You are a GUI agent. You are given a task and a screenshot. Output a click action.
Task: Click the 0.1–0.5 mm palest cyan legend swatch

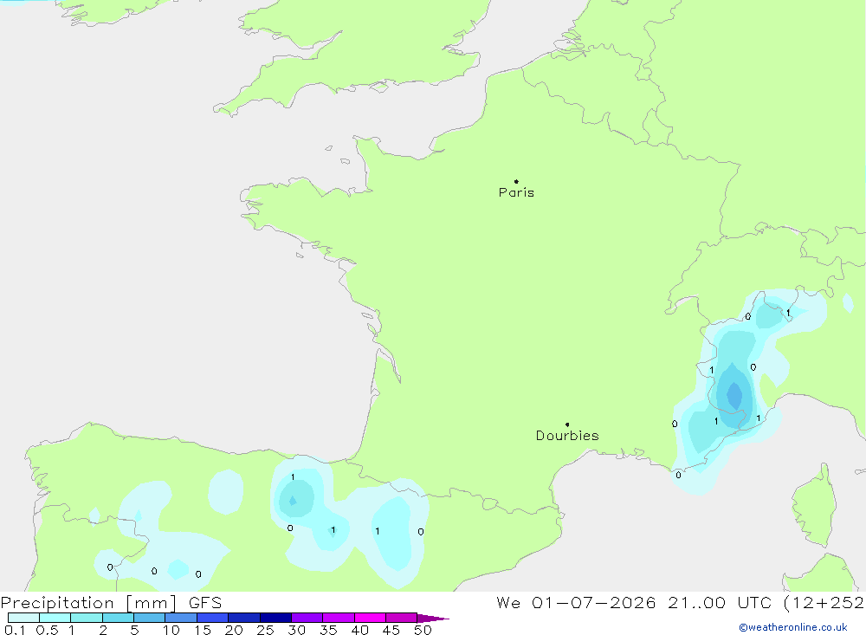tap(23, 618)
